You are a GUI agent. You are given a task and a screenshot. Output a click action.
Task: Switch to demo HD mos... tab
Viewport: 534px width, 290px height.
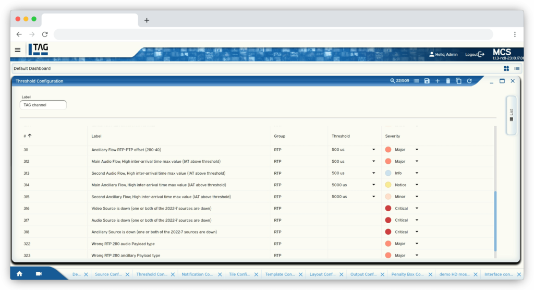(454, 274)
